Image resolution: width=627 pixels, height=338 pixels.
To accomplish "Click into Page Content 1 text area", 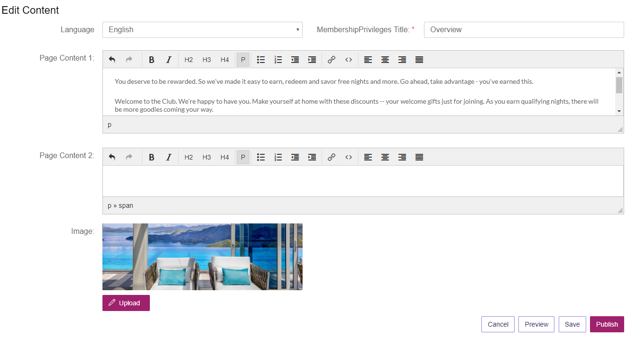I will pyautogui.click(x=359, y=92).
